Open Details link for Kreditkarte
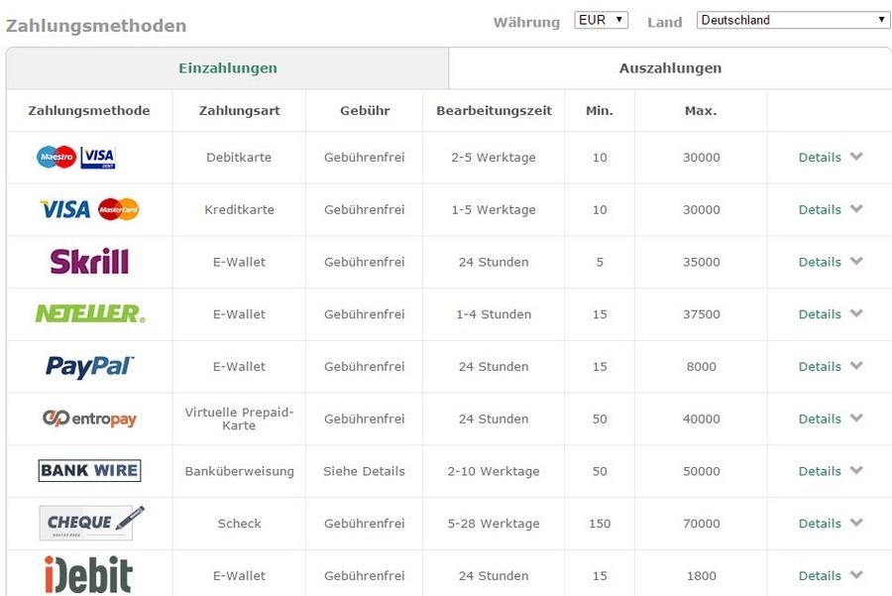The height and width of the screenshot is (596, 892). (820, 209)
